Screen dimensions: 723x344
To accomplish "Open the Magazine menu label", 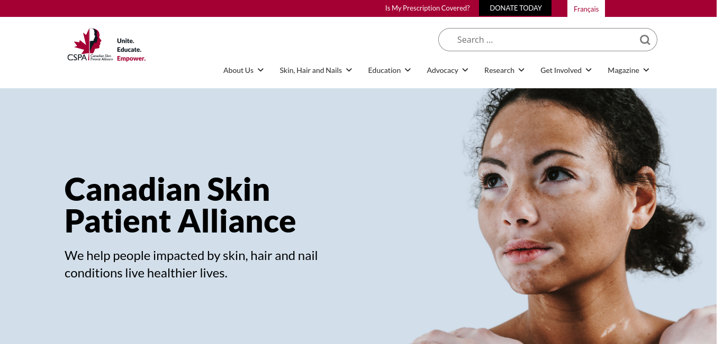I will point(623,70).
